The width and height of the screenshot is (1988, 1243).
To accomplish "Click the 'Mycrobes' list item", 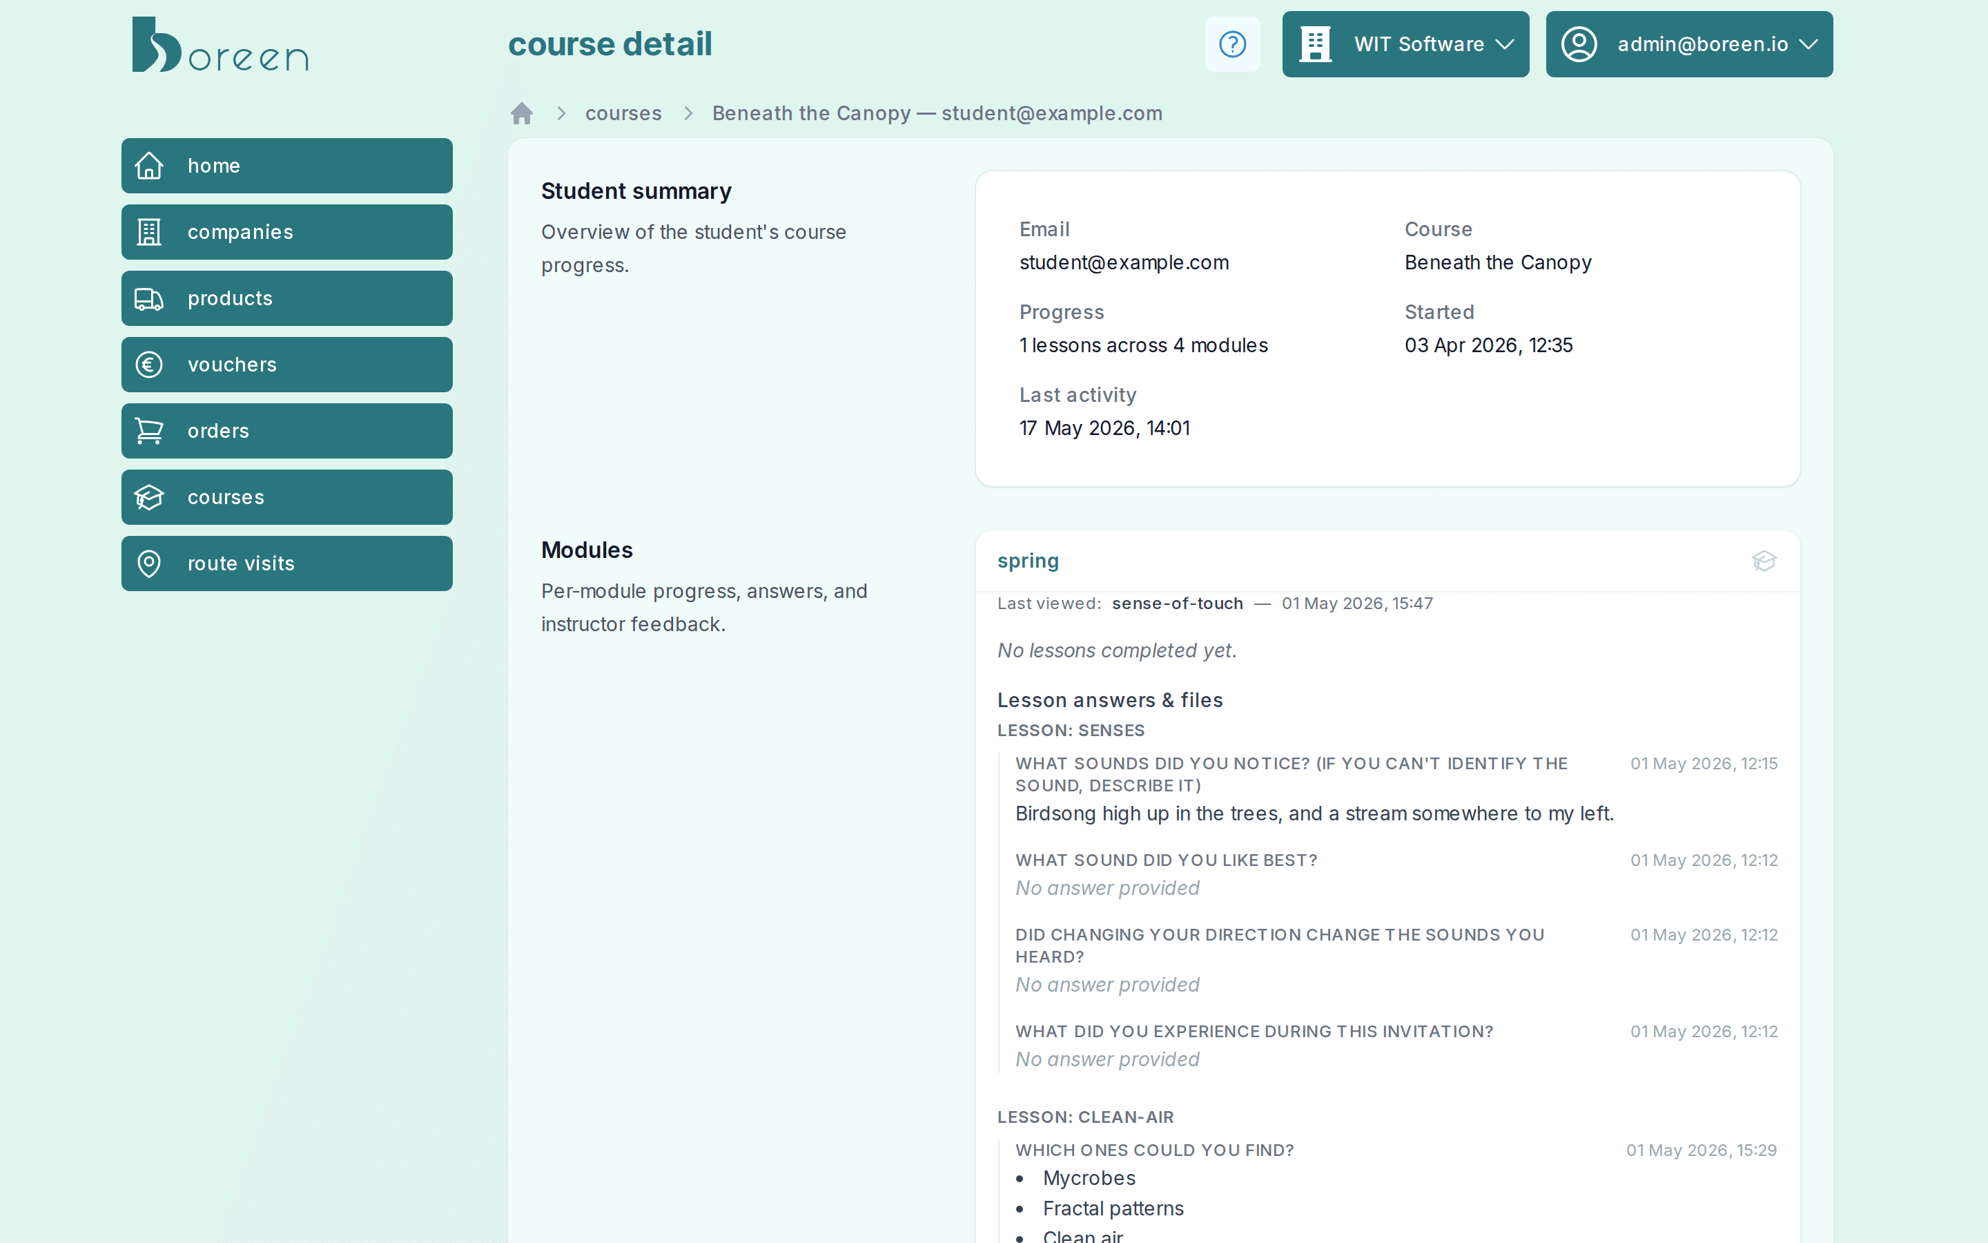I will tap(1089, 1178).
